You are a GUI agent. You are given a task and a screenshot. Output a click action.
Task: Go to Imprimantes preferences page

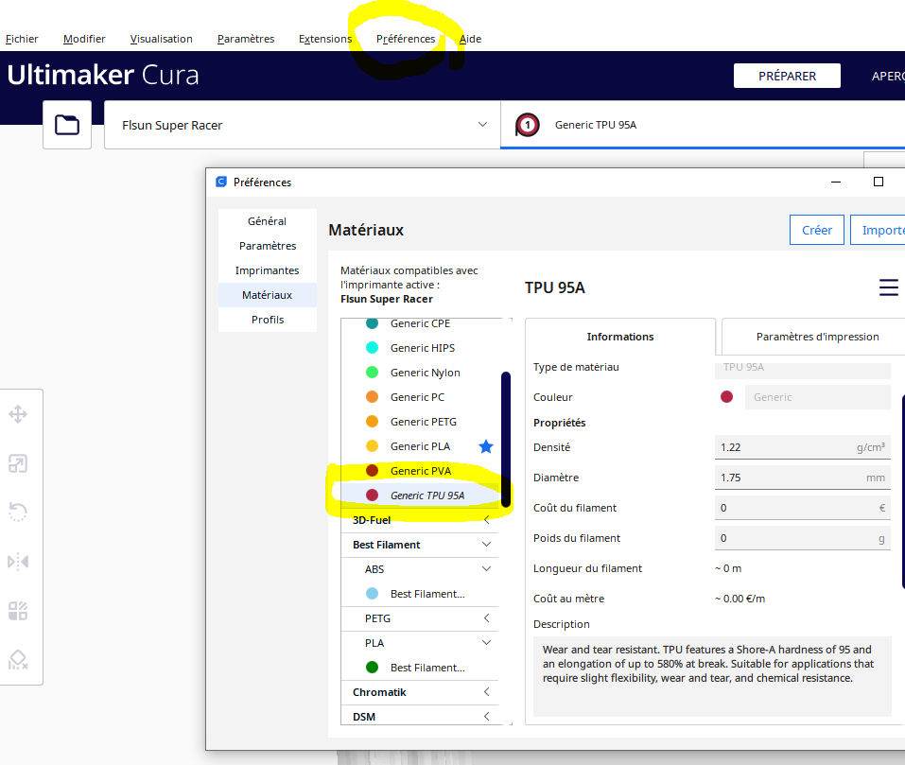click(268, 270)
